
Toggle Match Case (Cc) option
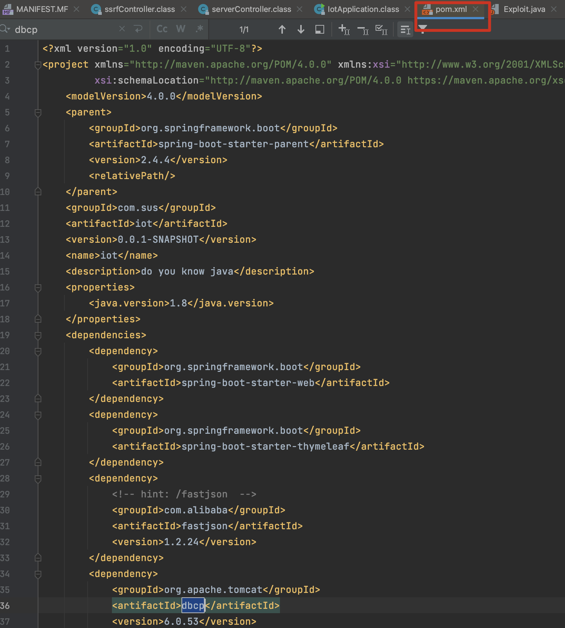pos(162,29)
